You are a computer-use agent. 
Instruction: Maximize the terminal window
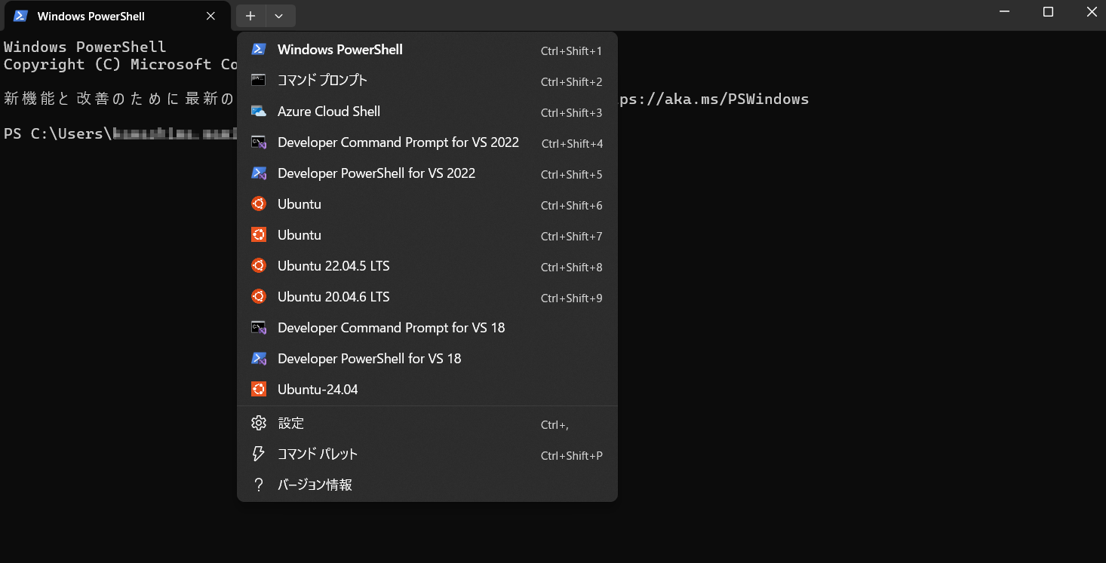click(x=1048, y=12)
